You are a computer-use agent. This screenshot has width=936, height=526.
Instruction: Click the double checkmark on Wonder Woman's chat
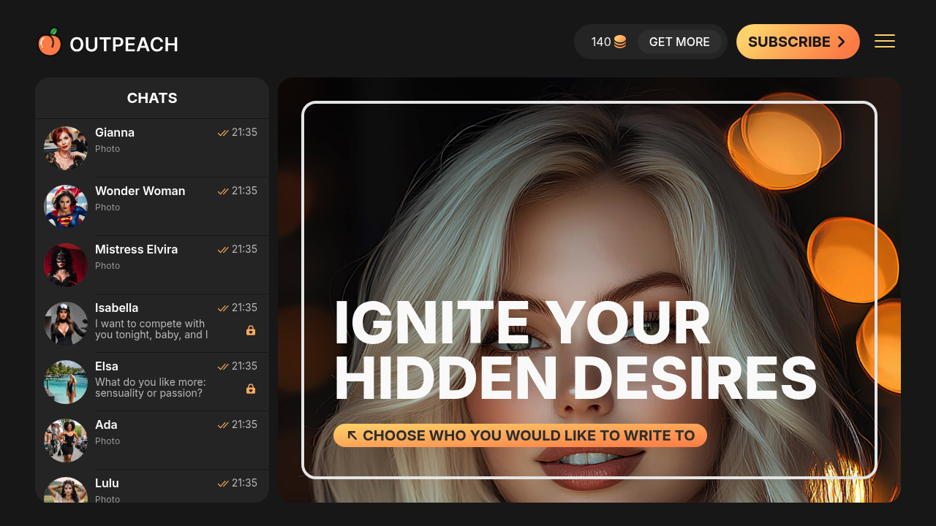(x=222, y=191)
